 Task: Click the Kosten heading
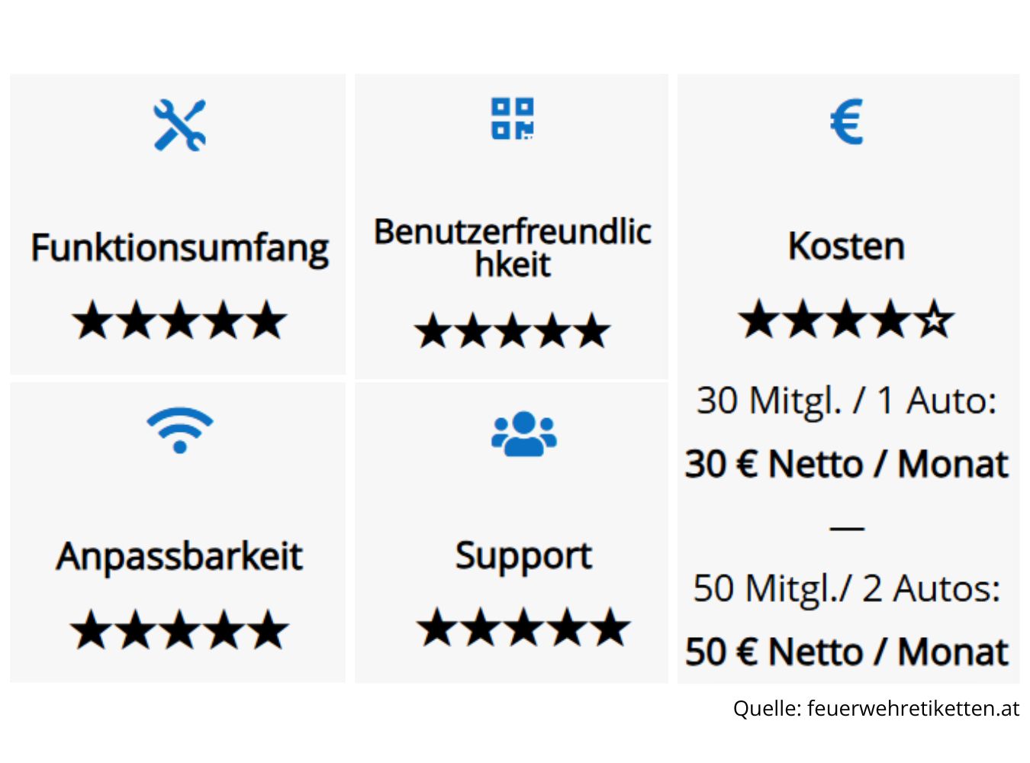coord(846,246)
